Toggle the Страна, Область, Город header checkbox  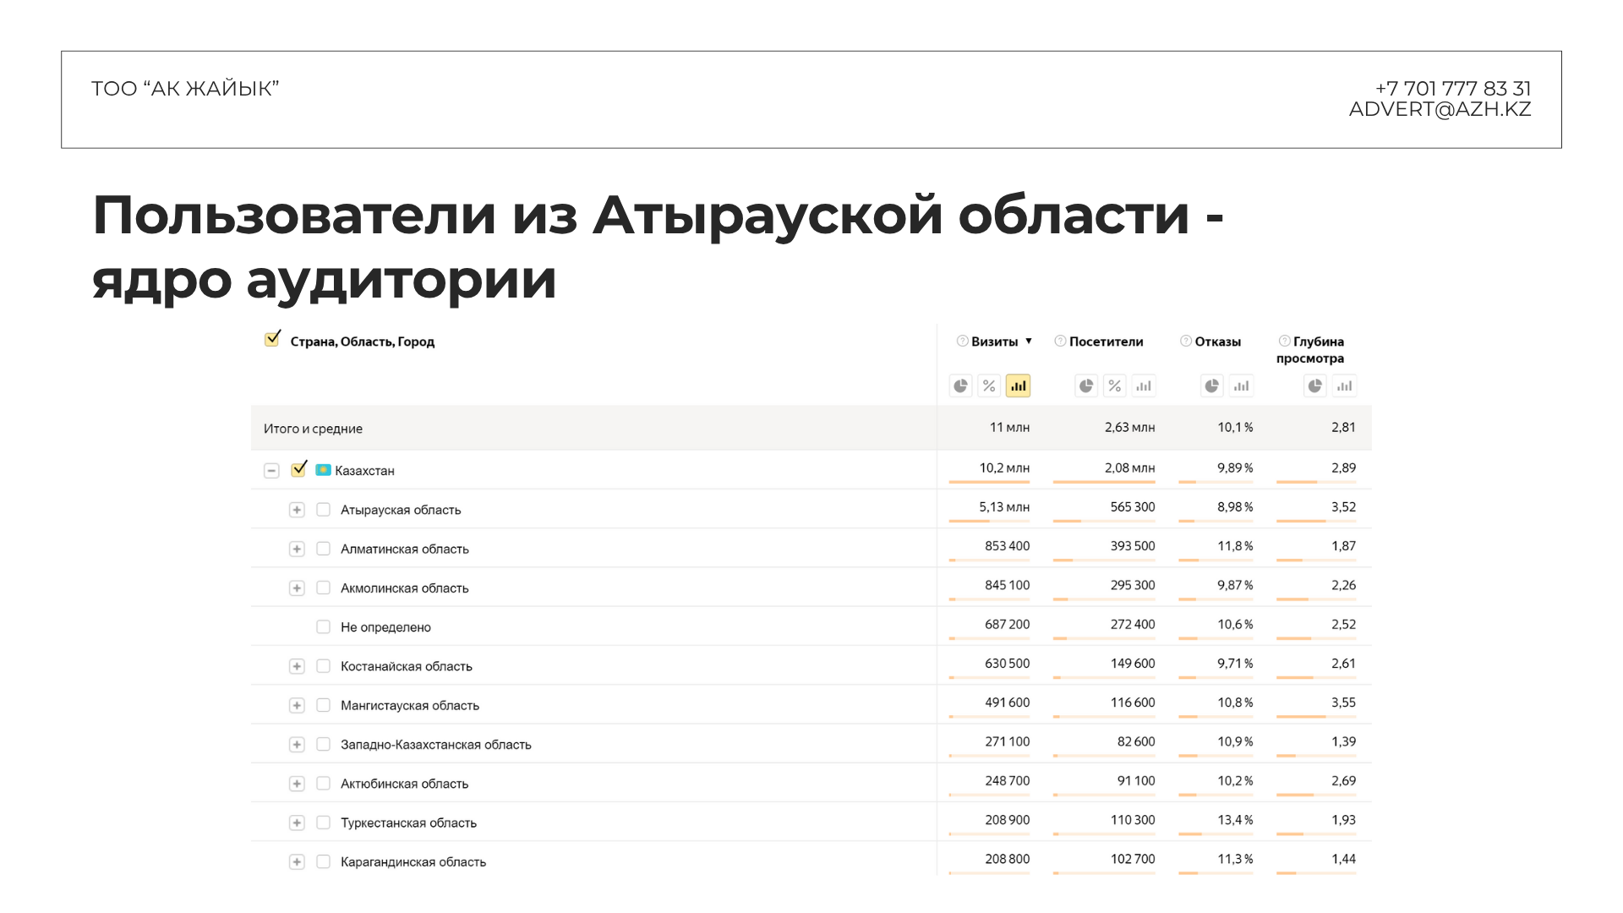coord(272,340)
